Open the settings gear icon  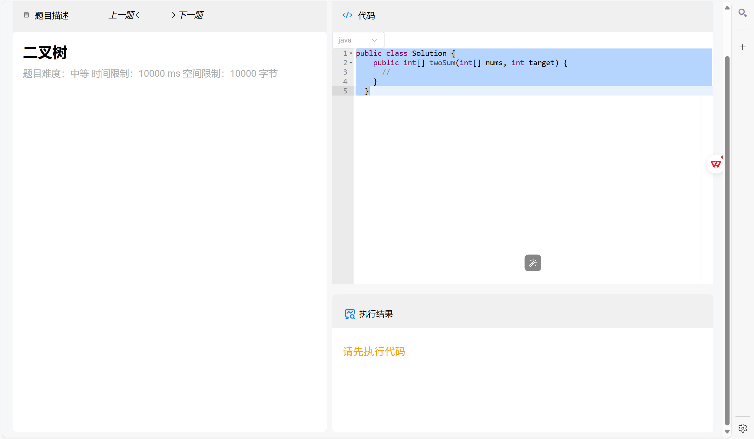pyautogui.click(x=742, y=428)
